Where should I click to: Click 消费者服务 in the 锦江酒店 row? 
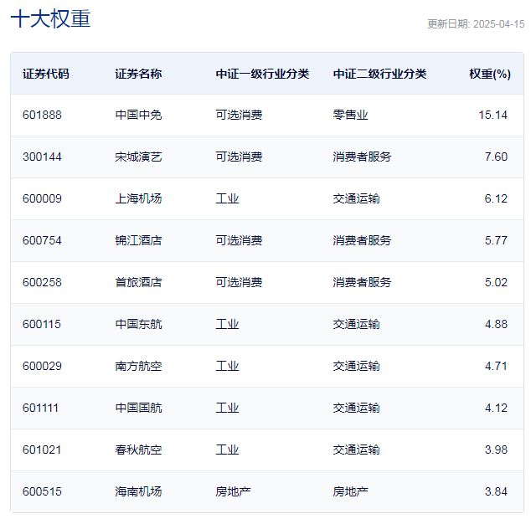click(x=362, y=240)
